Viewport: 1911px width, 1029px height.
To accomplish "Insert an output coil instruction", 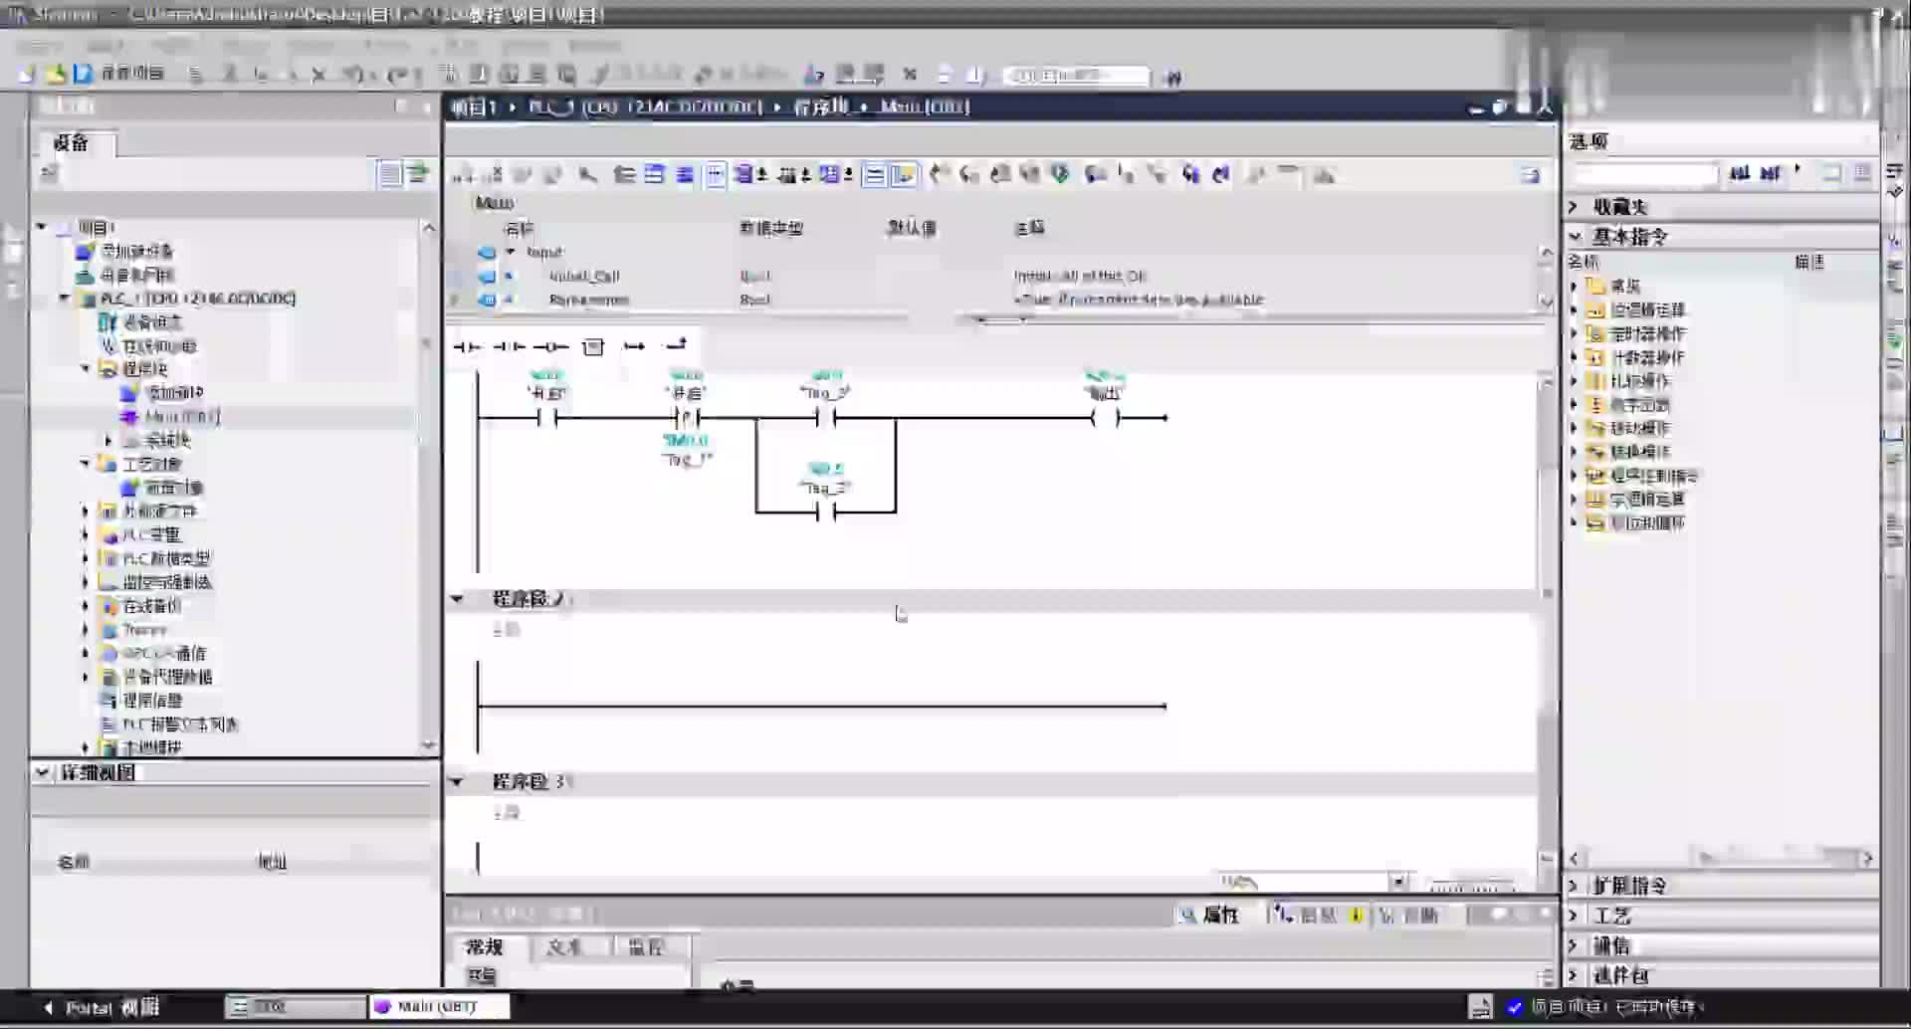I will point(550,346).
